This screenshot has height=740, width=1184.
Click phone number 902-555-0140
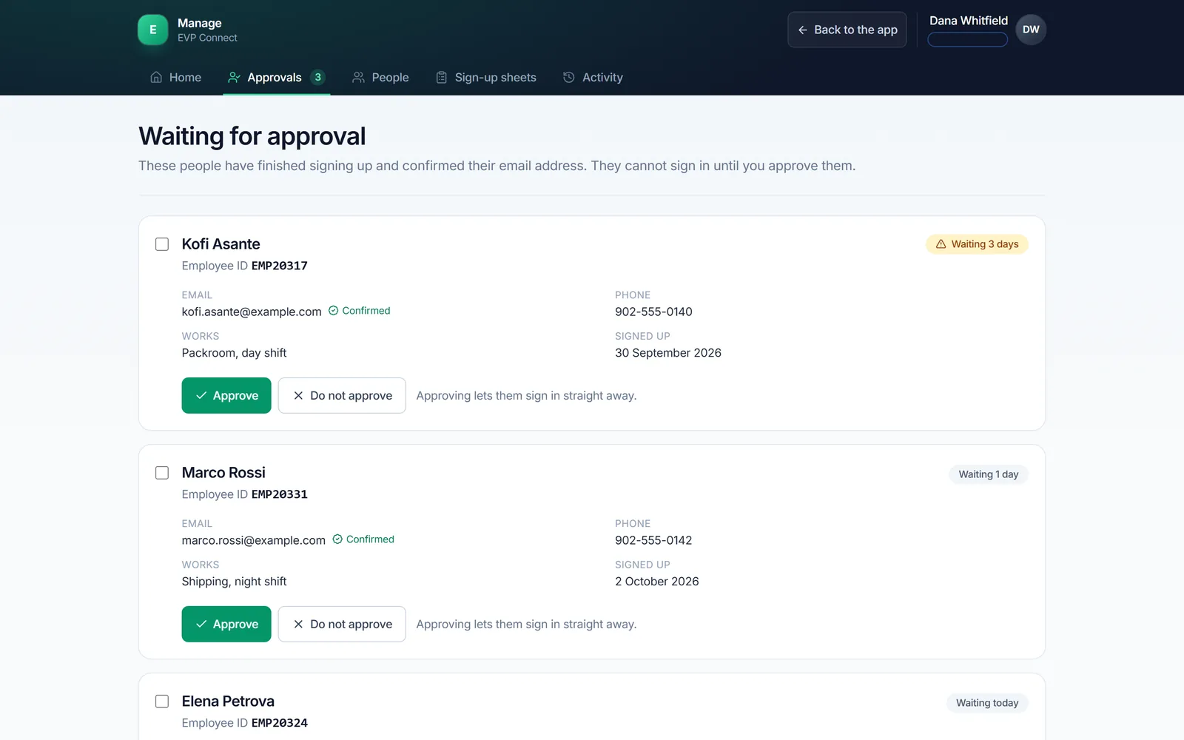[x=653, y=312]
